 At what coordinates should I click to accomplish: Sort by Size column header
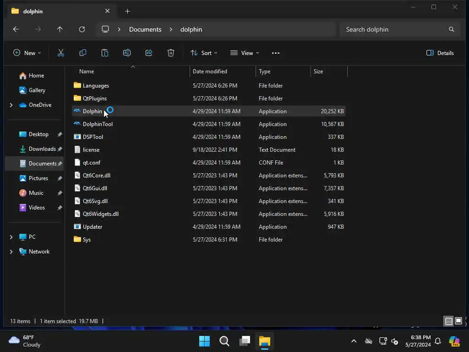[318, 71]
